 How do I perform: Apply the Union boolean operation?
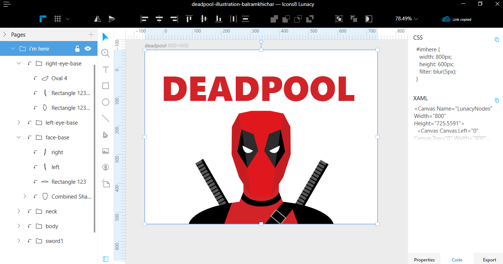[274, 19]
